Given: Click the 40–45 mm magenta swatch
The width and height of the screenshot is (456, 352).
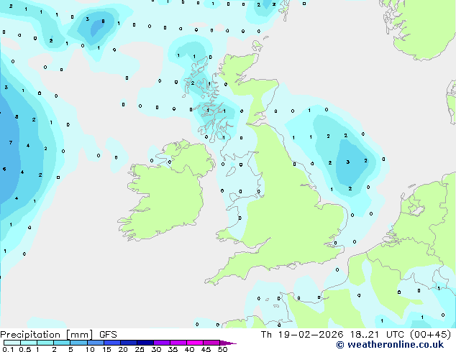Looking at the screenshot, I should click(x=195, y=343).
